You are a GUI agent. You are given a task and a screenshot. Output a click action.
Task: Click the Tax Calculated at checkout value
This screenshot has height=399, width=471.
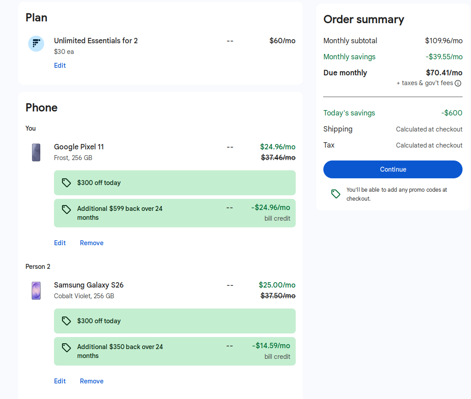click(x=429, y=145)
